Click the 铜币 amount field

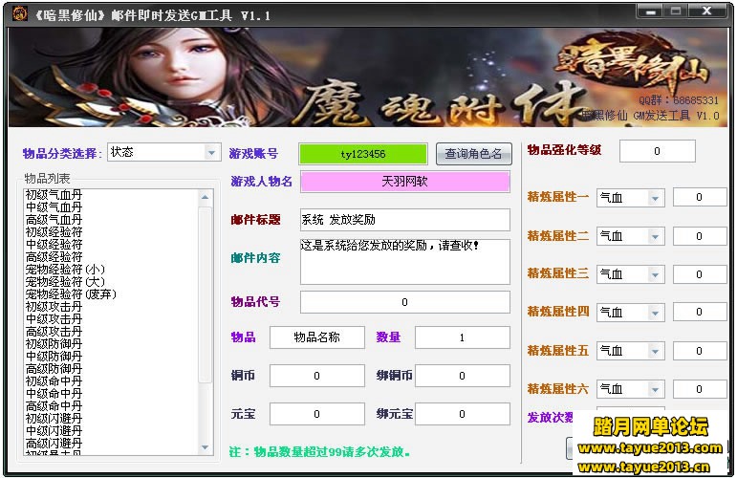coord(316,376)
